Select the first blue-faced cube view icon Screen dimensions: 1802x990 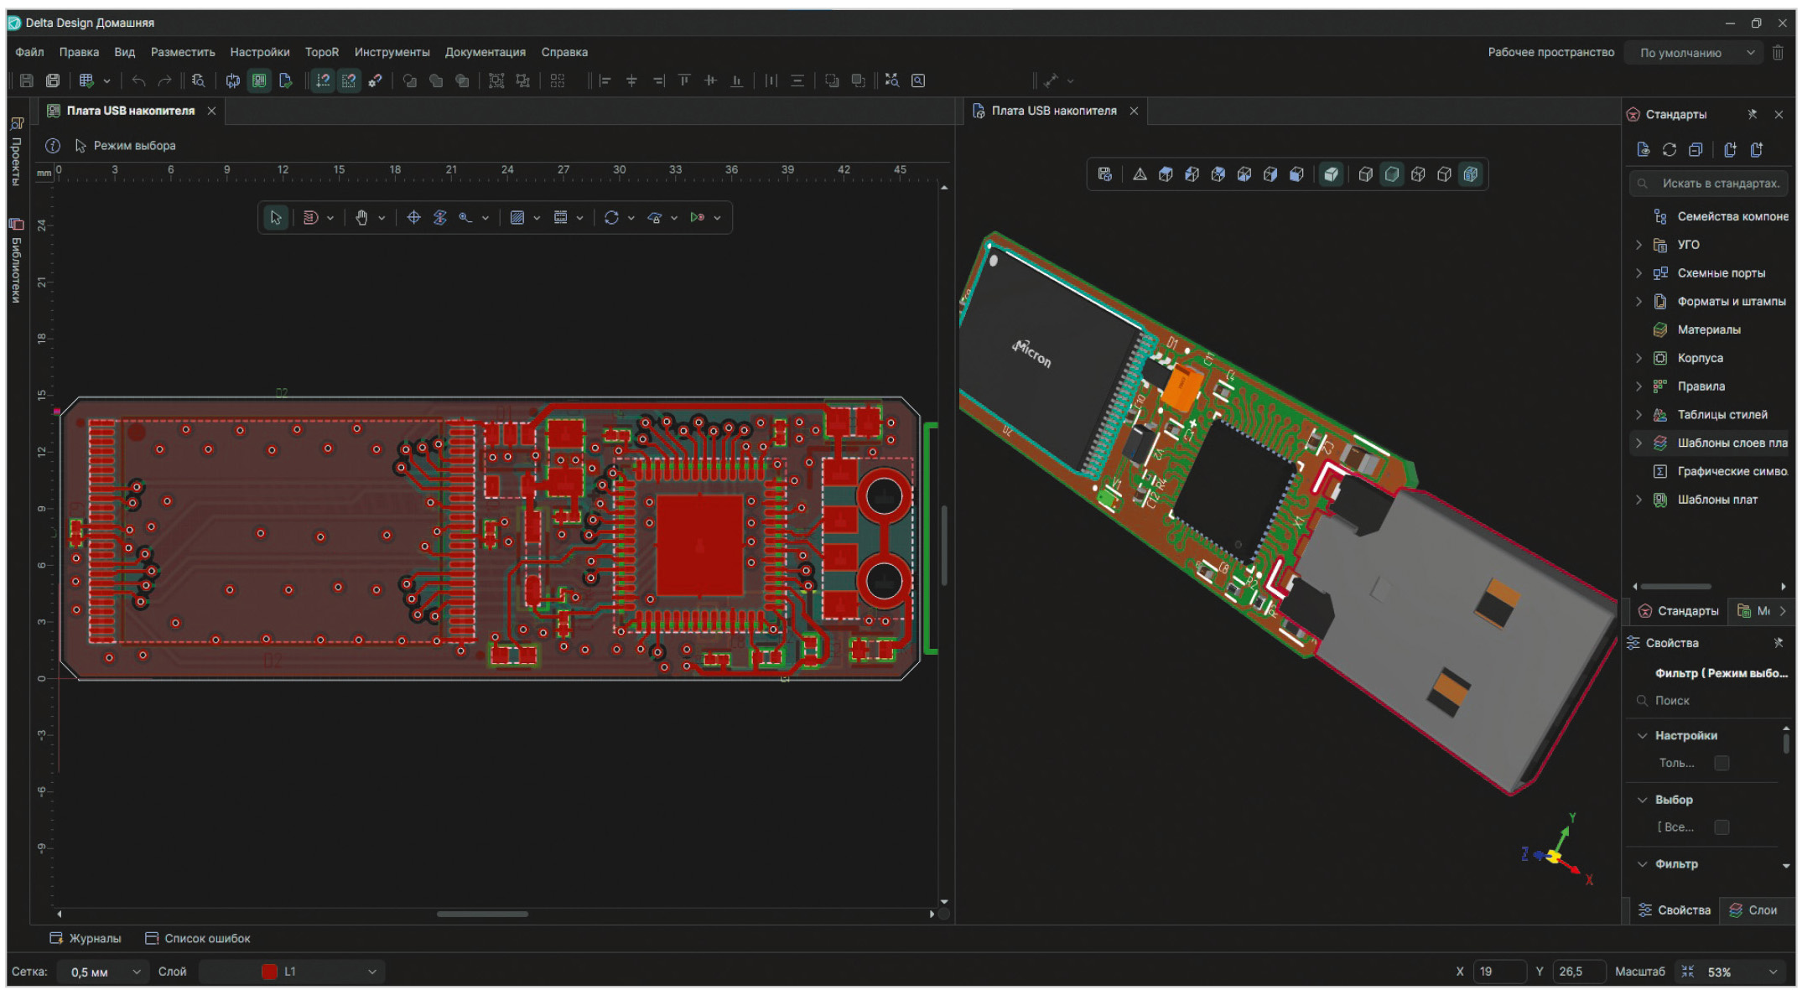point(1166,174)
